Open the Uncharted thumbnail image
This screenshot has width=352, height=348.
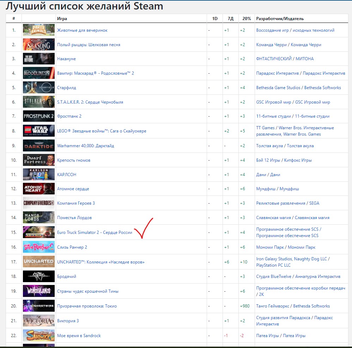coord(38,262)
